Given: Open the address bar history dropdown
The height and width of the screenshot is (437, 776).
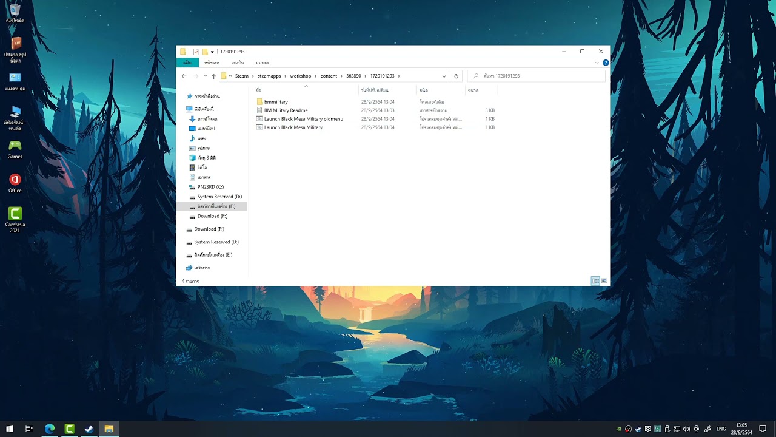Looking at the screenshot, I should [444, 76].
